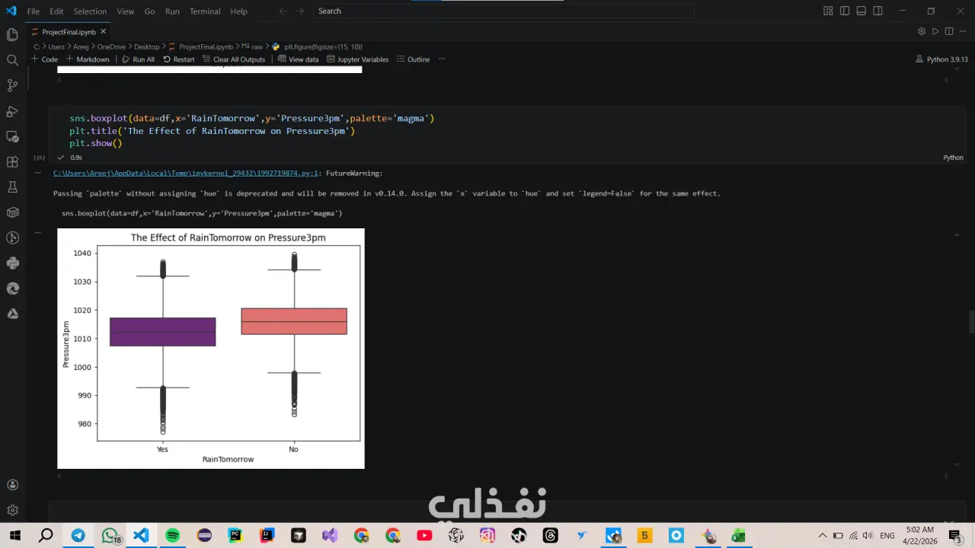Open the ipykernel temp file path link
This screenshot has width=975, height=548.
pos(185,174)
